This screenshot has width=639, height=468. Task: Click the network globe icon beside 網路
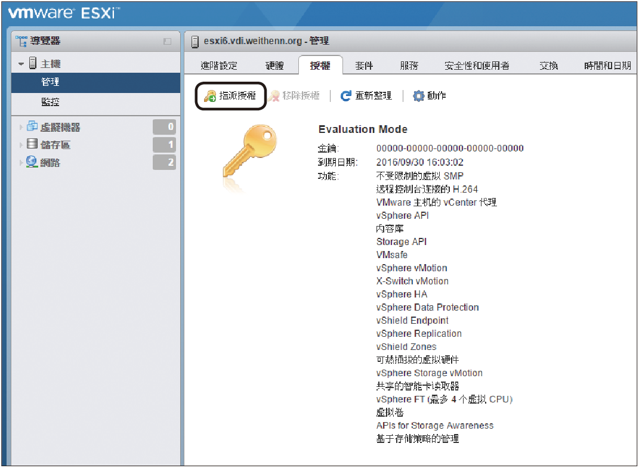(32, 162)
